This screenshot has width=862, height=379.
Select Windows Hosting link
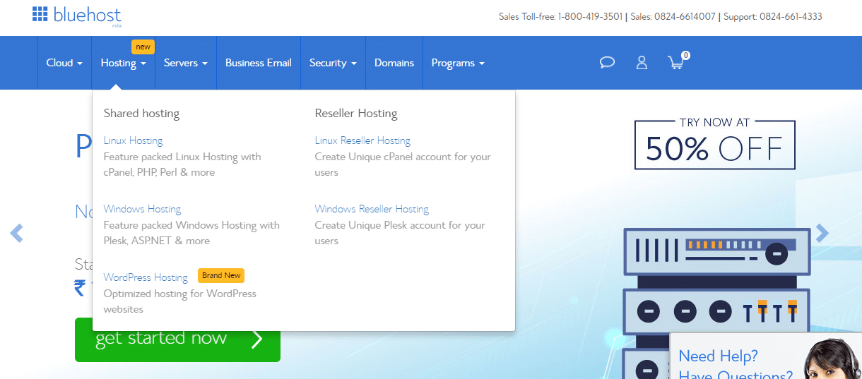tap(142, 209)
